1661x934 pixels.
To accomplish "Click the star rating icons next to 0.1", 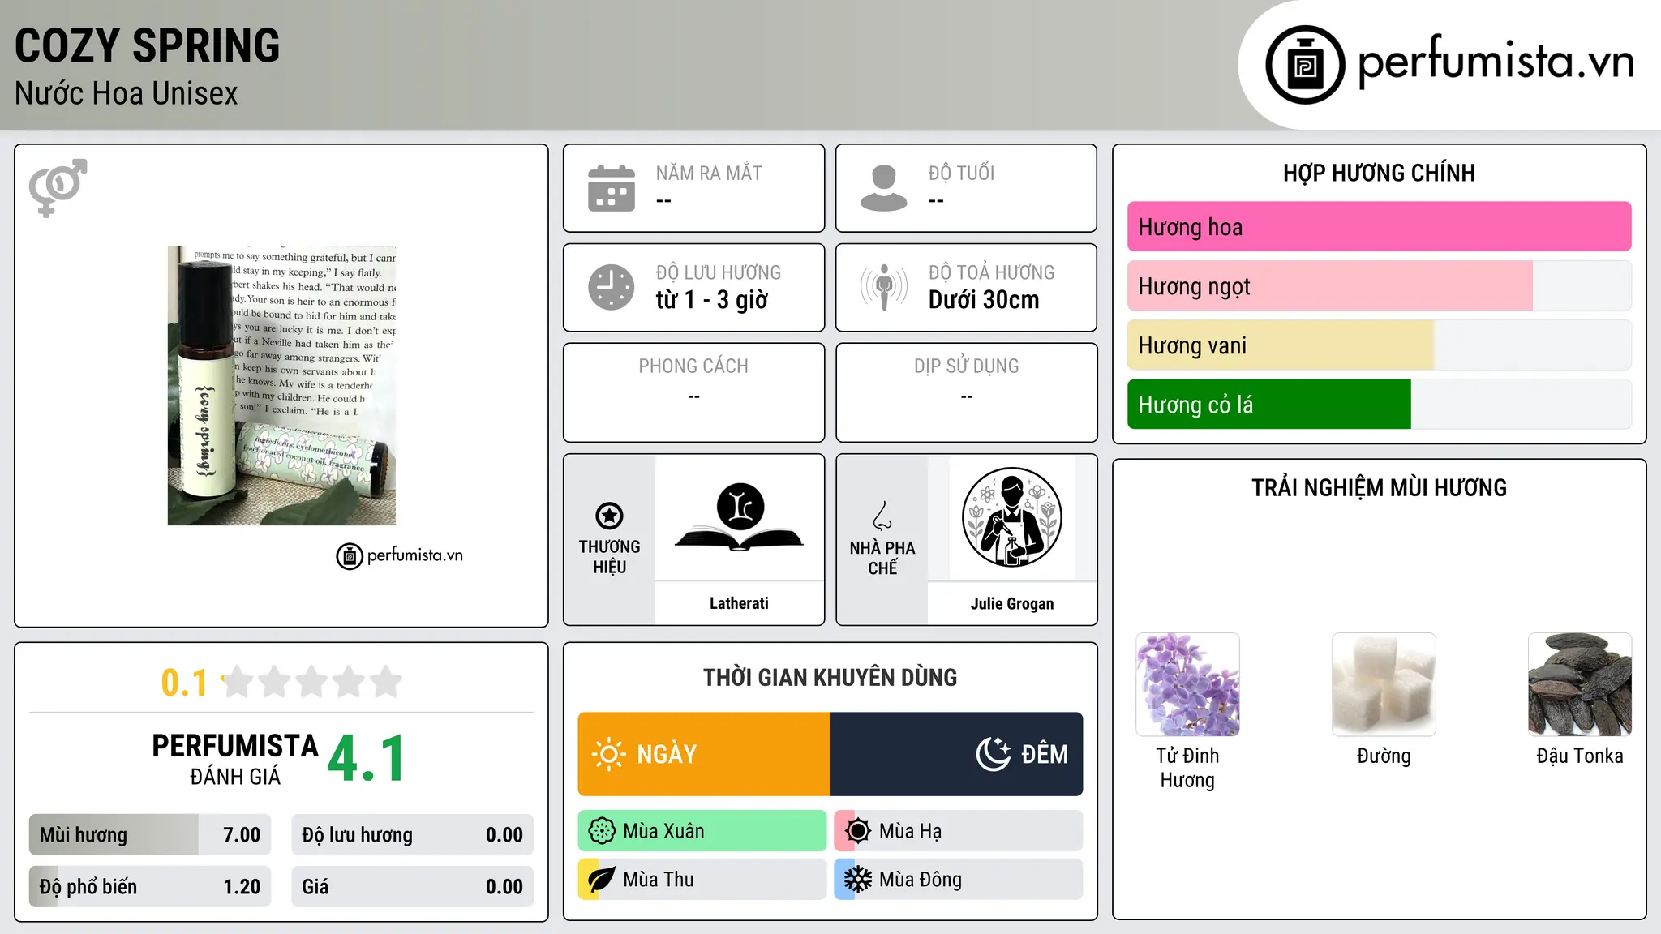I will [312, 682].
